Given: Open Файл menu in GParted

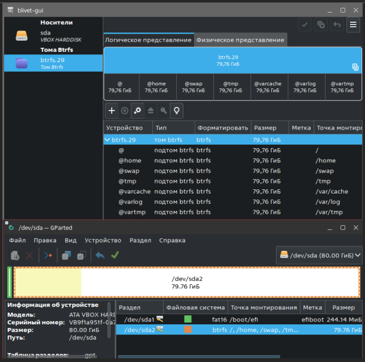Looking at the screenshot, I should coord(17,240).
